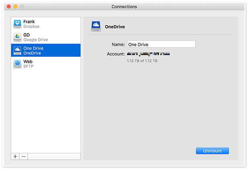Screen dimensions: 248x169
Task: Close the Connections window with red button
Action: point(9,6)
